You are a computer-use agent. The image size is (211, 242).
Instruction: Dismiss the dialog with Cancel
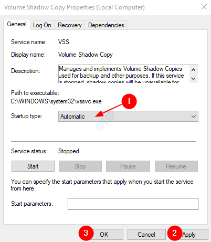tap(146, 235)
